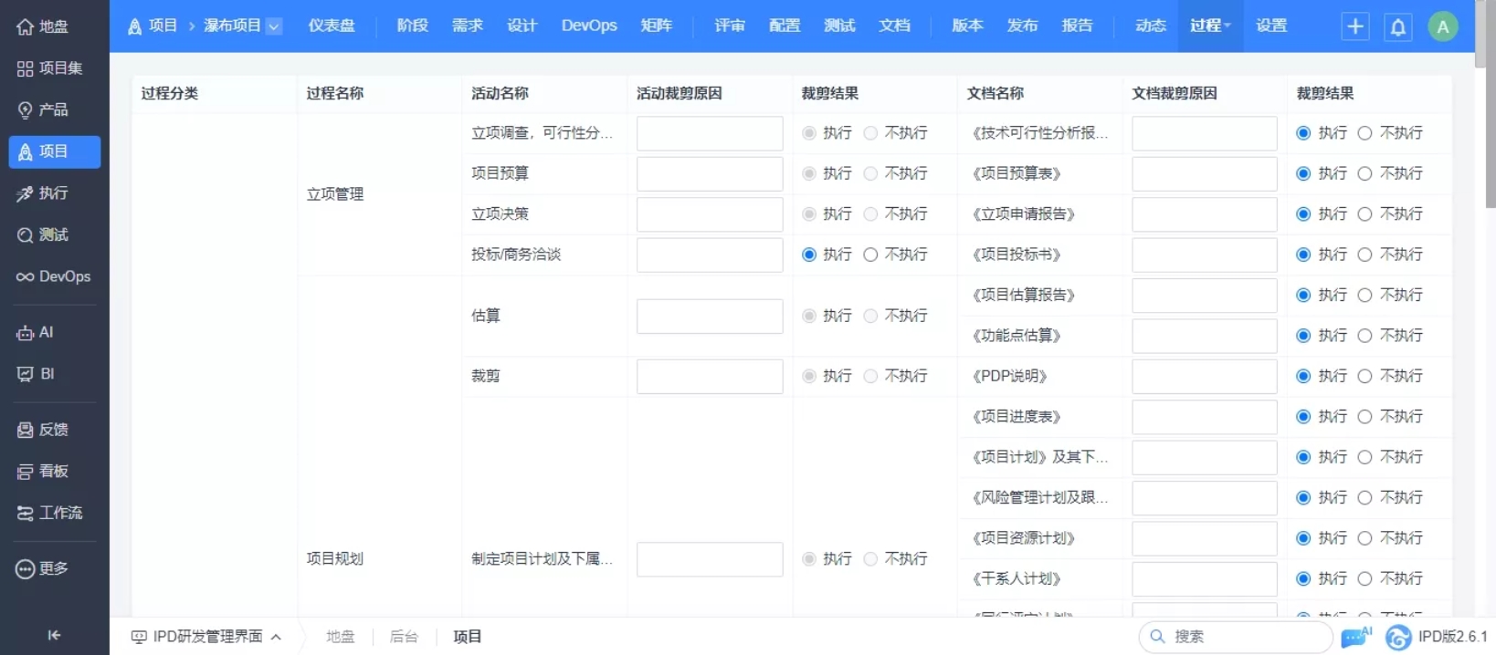Viewport: 1496px width, 655px height.
Task: Click the user avatar A icon
Action: [x=1442, y=26]
